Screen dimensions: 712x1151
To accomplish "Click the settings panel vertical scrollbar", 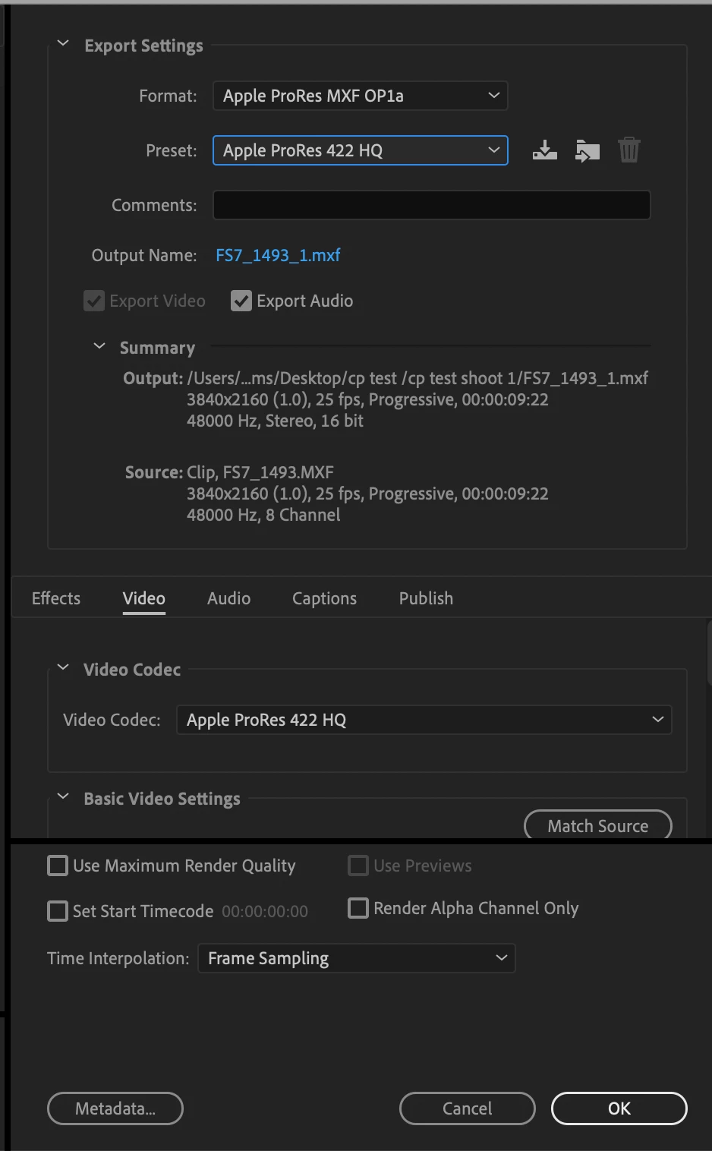I will point(709,653).
